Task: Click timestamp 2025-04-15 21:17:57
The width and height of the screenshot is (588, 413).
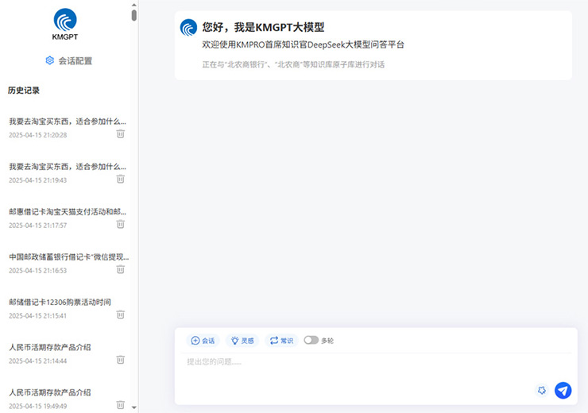Action: click(x=38, y=226)
